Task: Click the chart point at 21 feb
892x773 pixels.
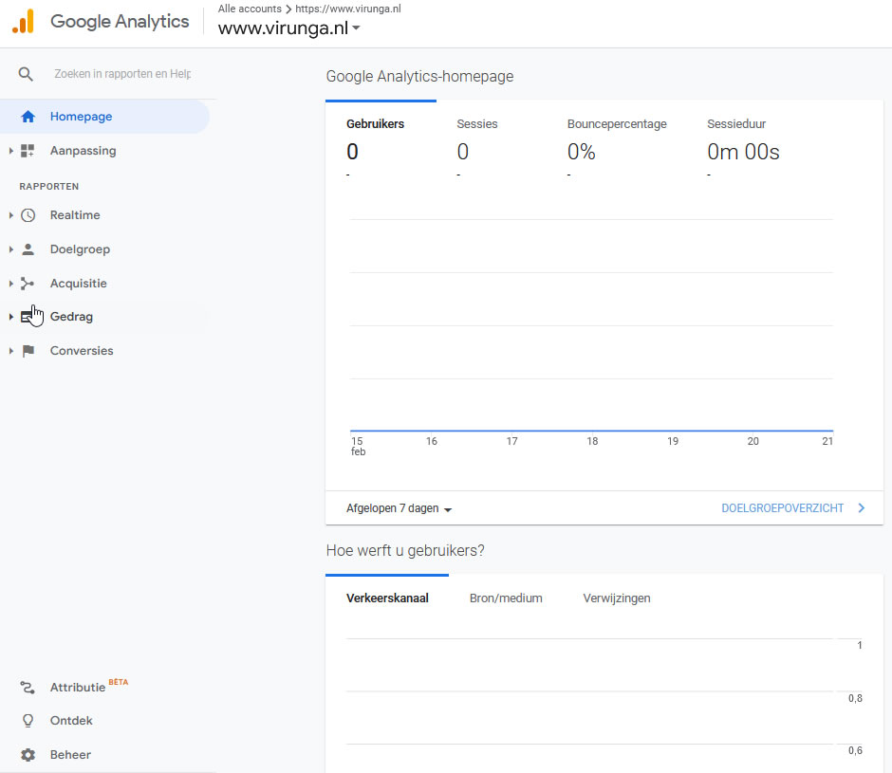Action: pyautogui.click(x=832, y=431)
